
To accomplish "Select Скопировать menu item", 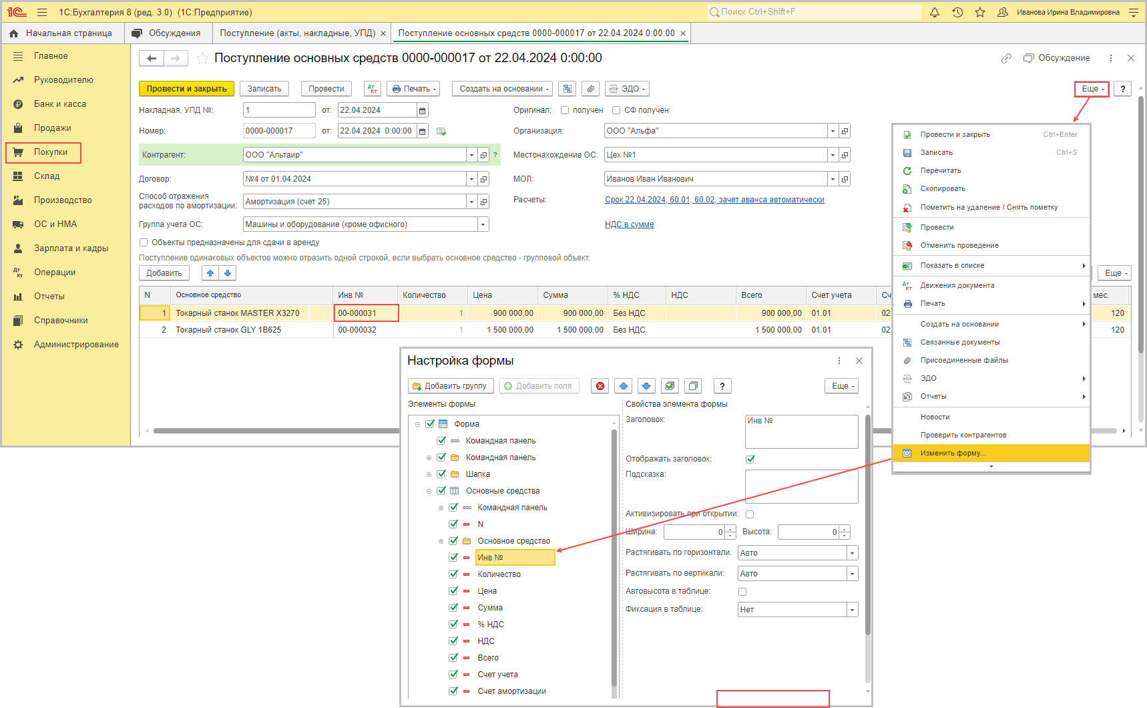I will [991, 189].
